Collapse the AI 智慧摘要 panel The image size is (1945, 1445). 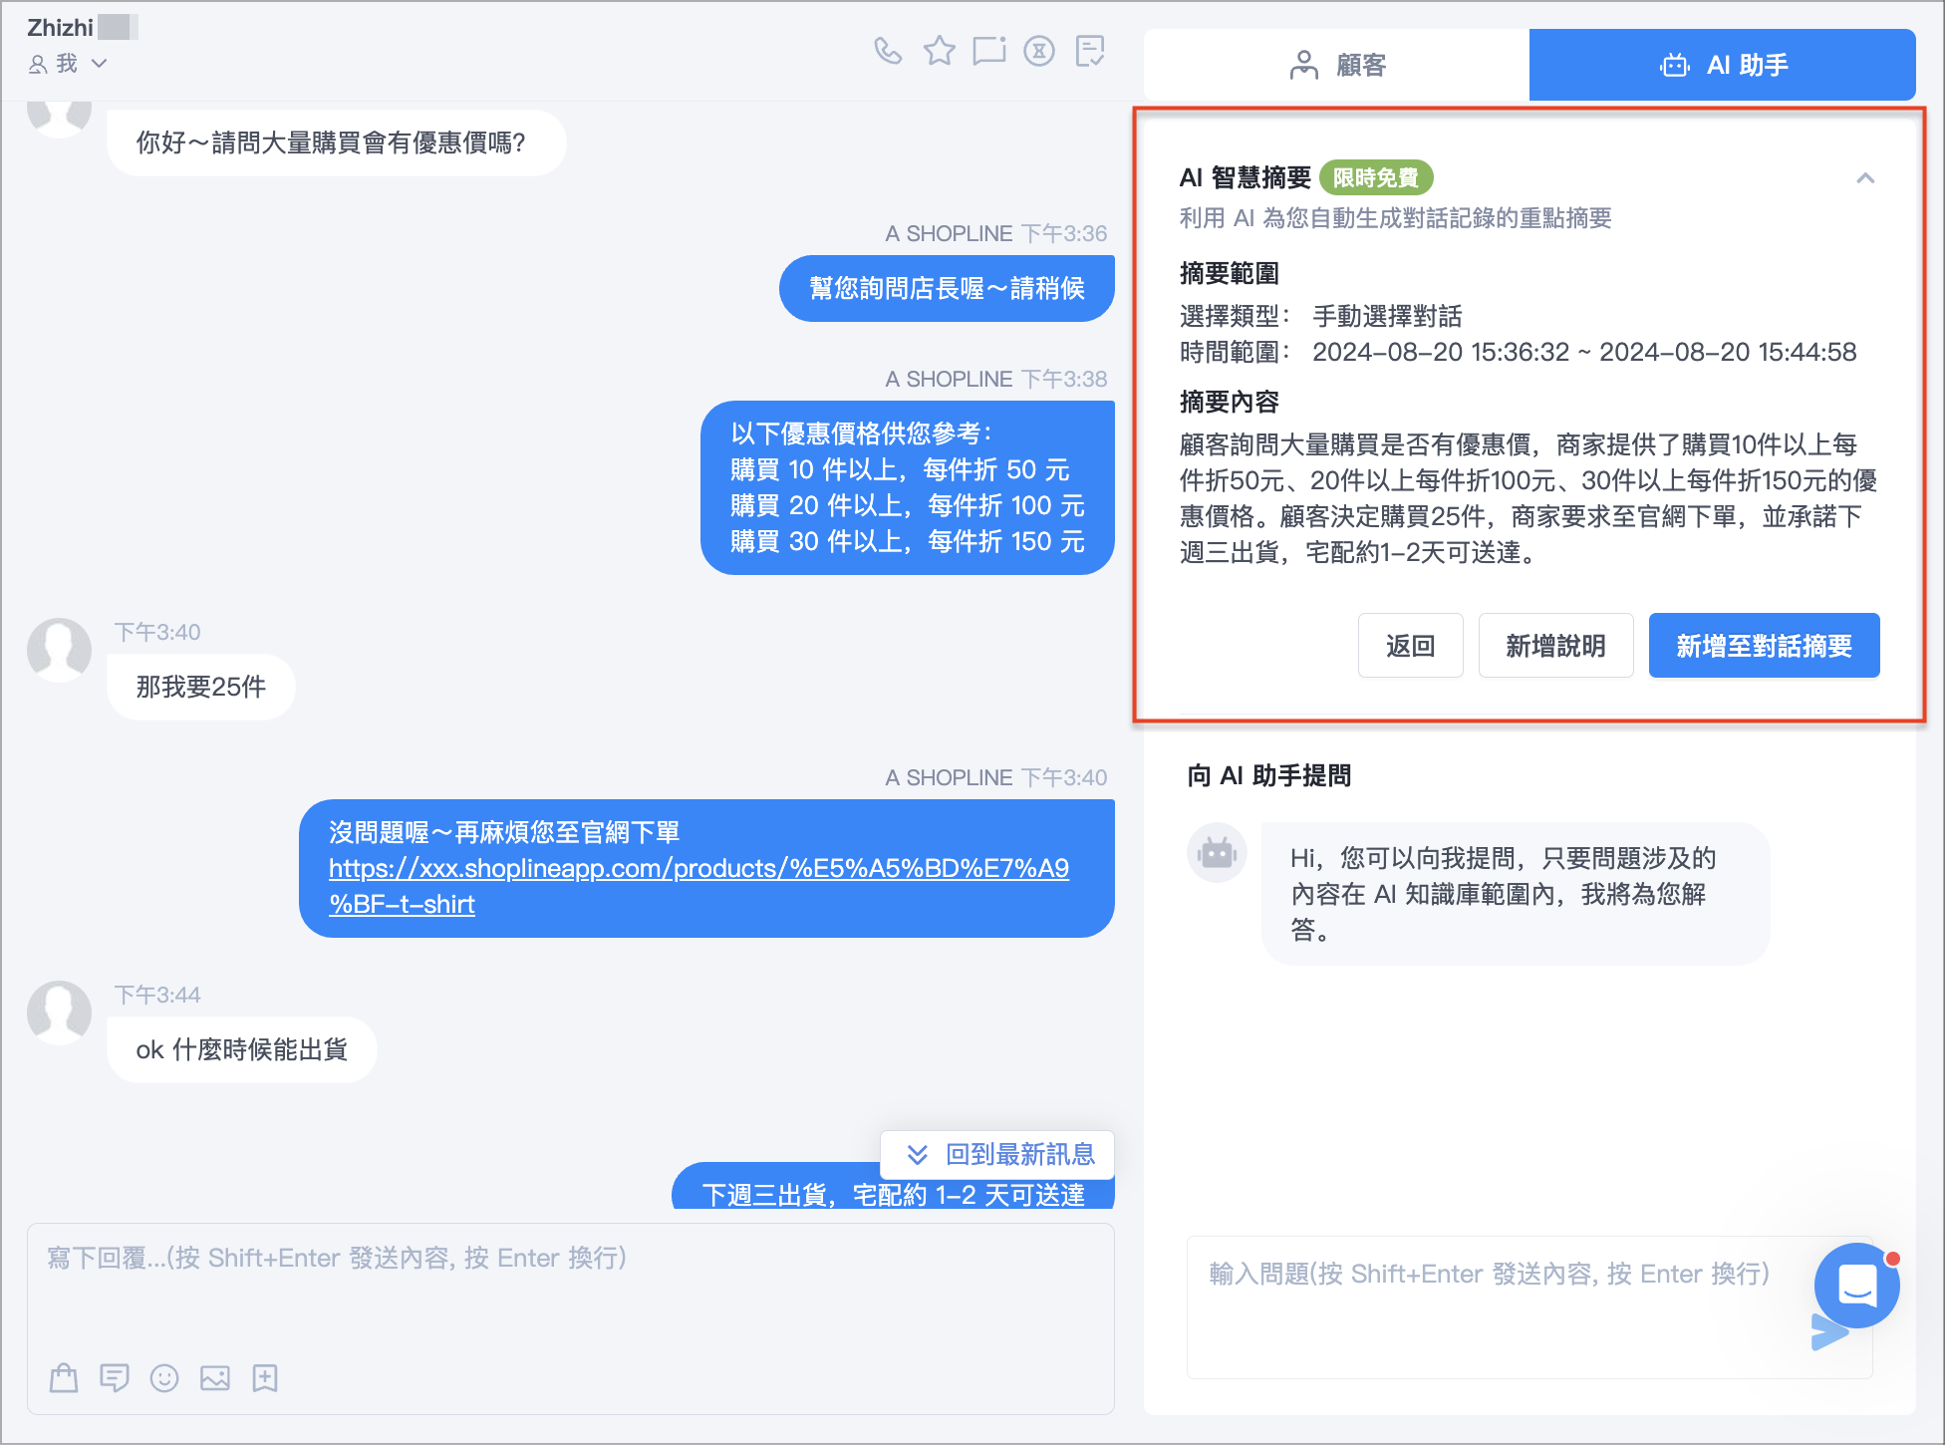click(x=1865, y=178)
